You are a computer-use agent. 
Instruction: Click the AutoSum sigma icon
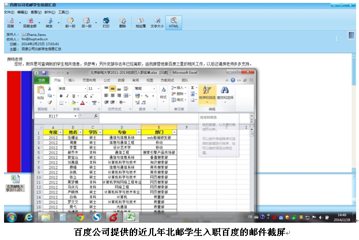(x=193, y=88)
